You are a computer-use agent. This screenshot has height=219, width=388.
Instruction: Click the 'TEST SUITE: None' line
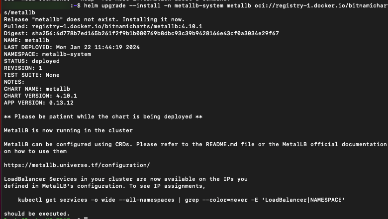[31, 75]
